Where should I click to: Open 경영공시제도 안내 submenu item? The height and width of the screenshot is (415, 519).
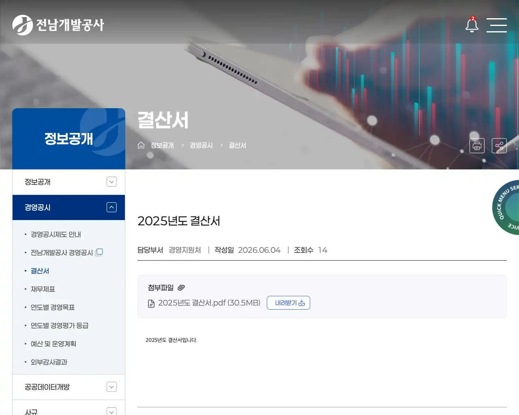[x=56, y=234]
